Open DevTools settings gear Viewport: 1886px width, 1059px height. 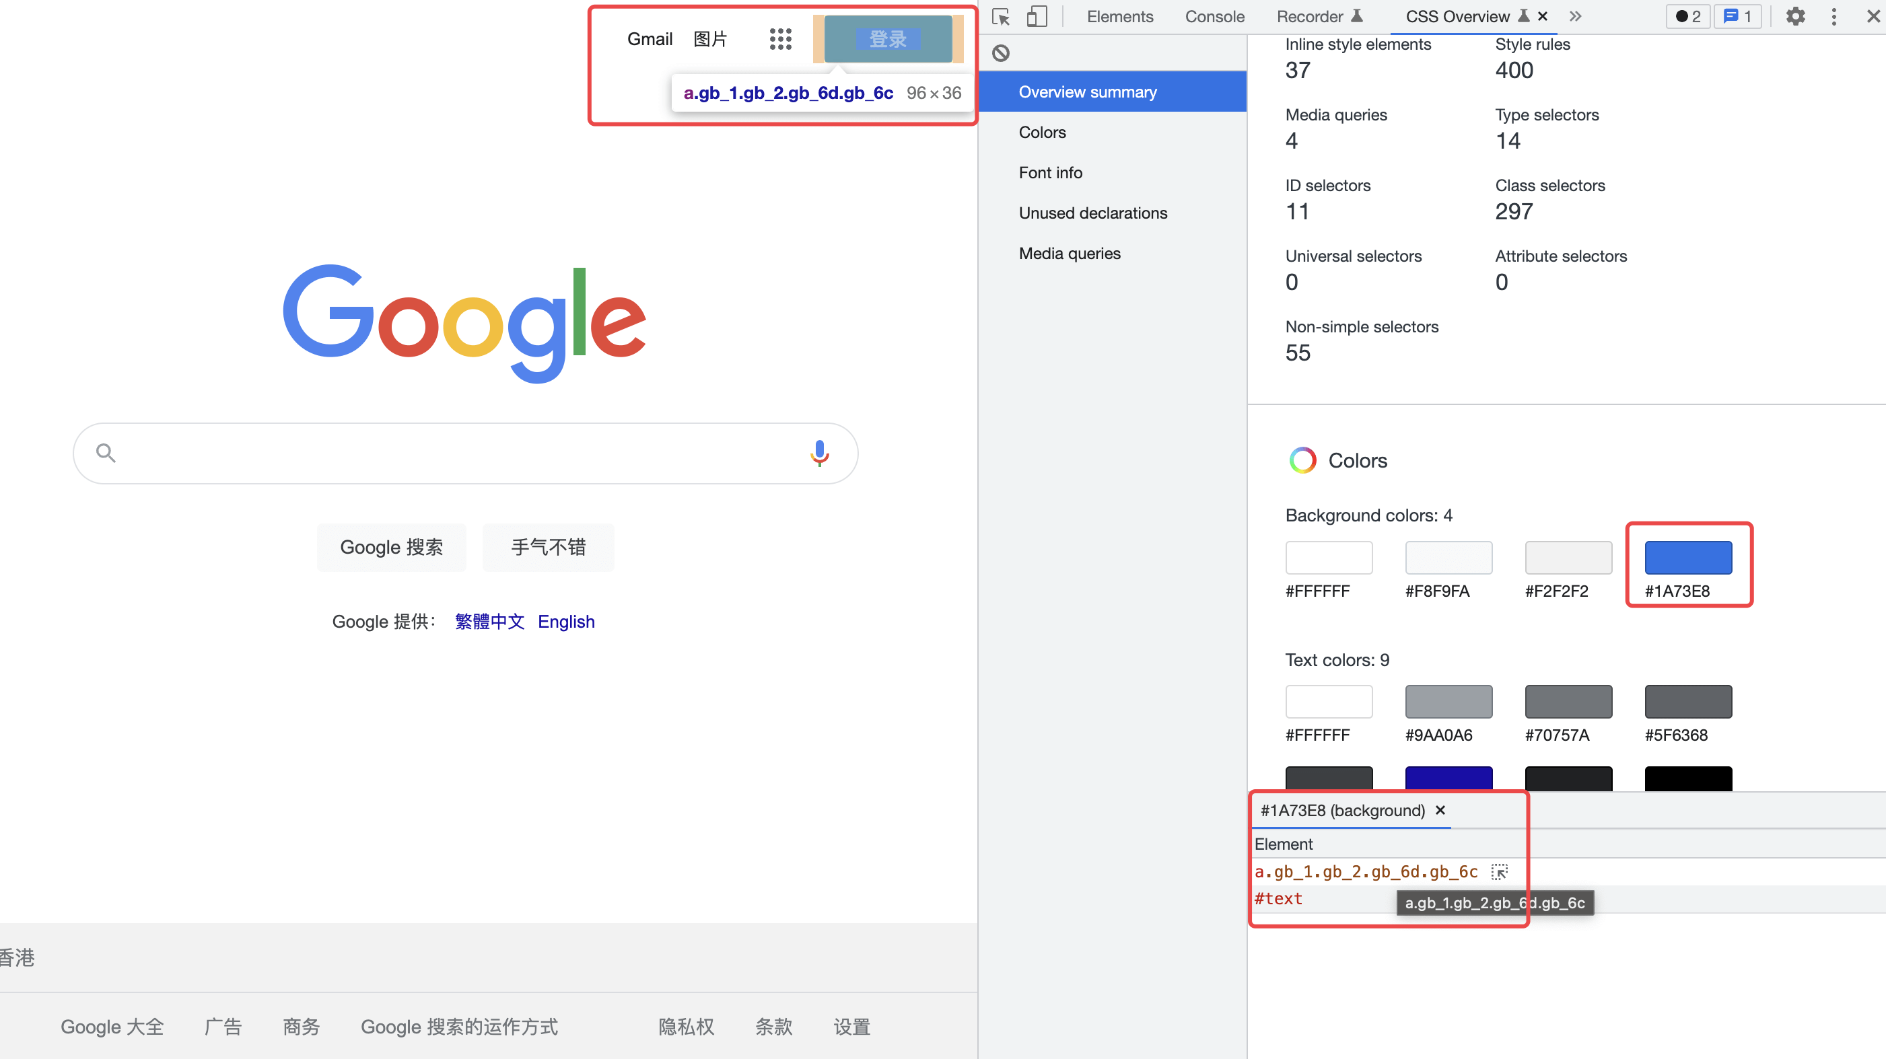[x=1795, y=16]
